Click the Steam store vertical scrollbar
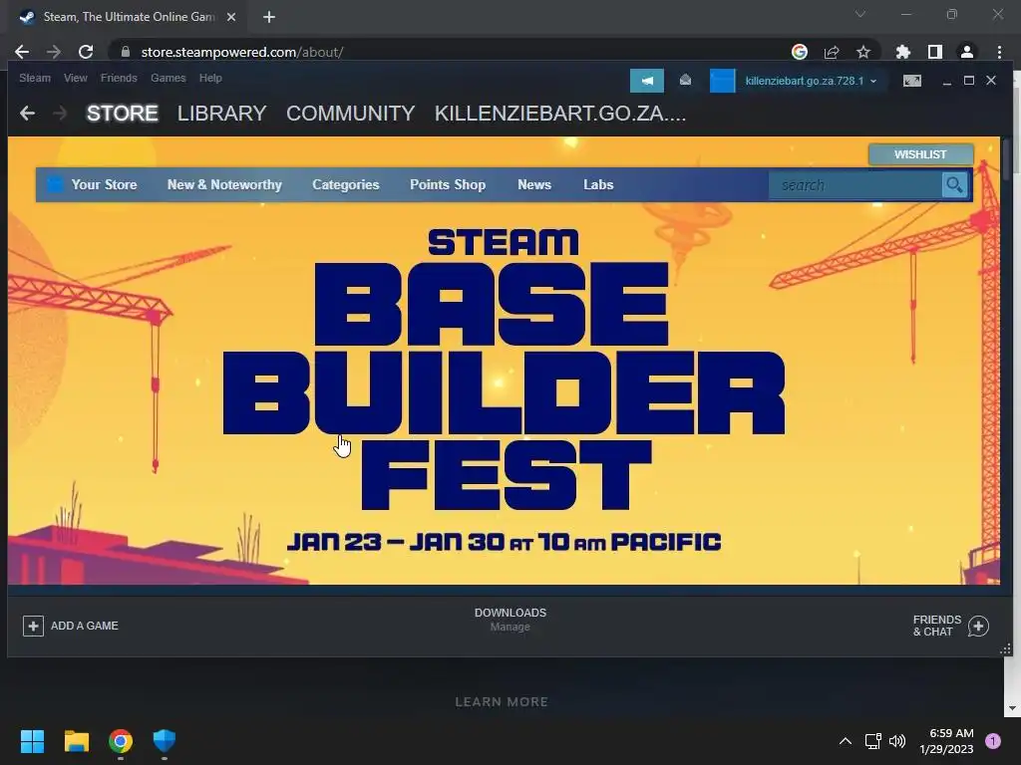The width and height of the screenshot is (1021, 765). tap(1007, 159)
